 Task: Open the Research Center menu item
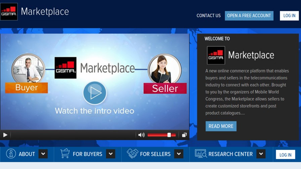click(x=230, y=154)
